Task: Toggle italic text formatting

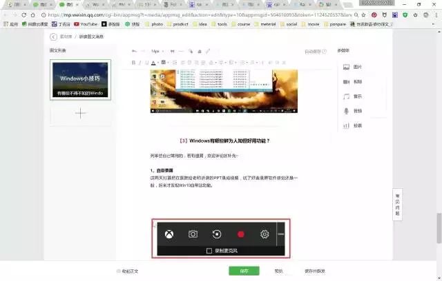Action: tap(140, 63)
